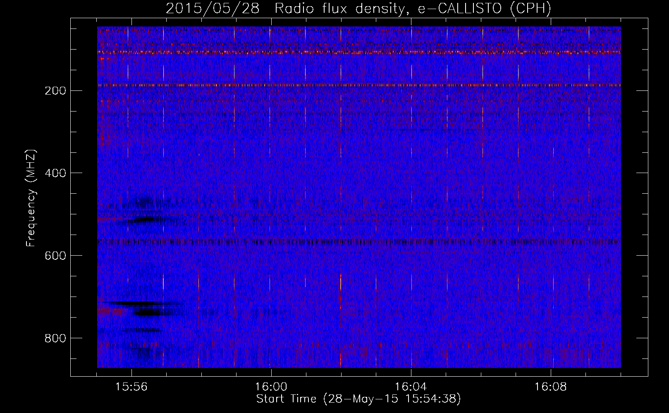Select the Frequency (MHZ) axis label
Image resolution: width=669 pixels, height=413 pixels.
(x=31, y=198)
